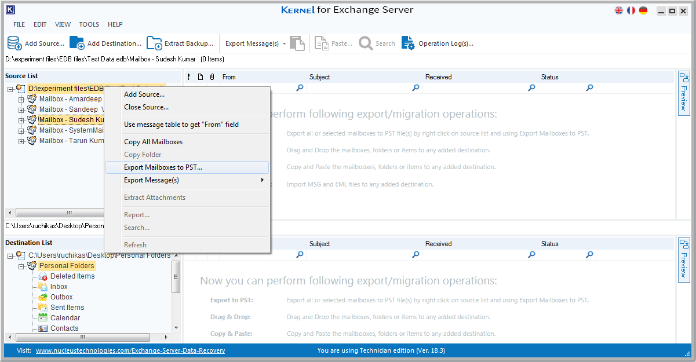Expand the Mailbox - Tarun Kumar node
This screenshot has width=696, height=362.
coord(21,141)
